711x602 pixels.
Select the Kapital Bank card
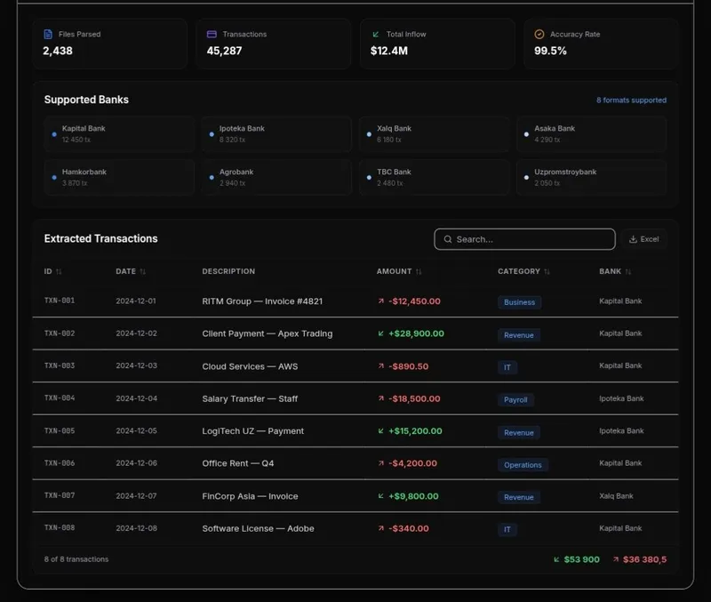[x=119, y=134]
